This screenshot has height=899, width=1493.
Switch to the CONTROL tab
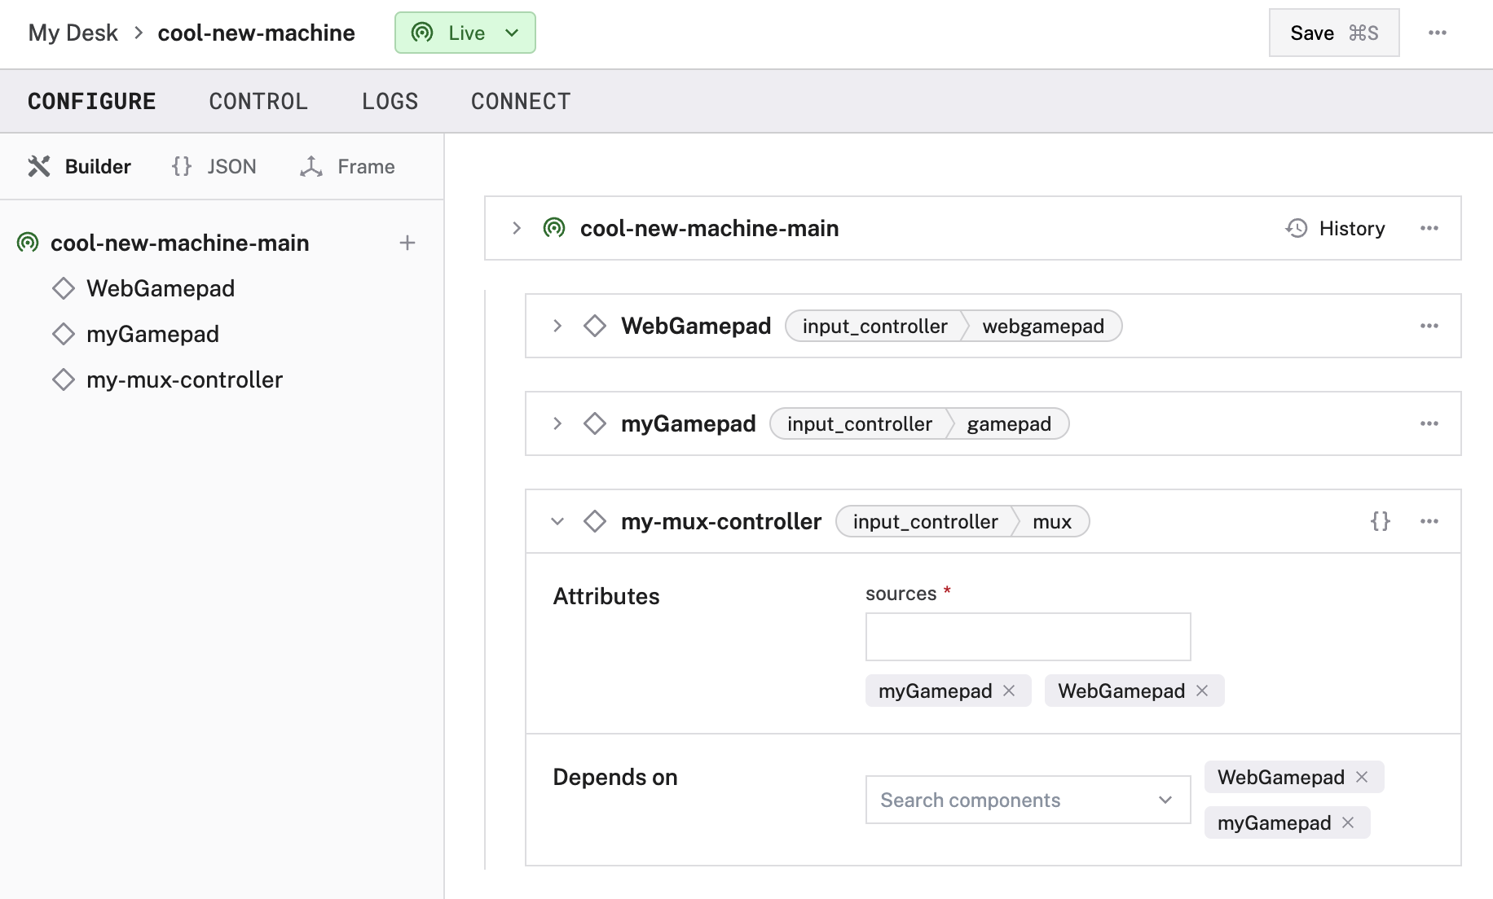click(258, 101)
